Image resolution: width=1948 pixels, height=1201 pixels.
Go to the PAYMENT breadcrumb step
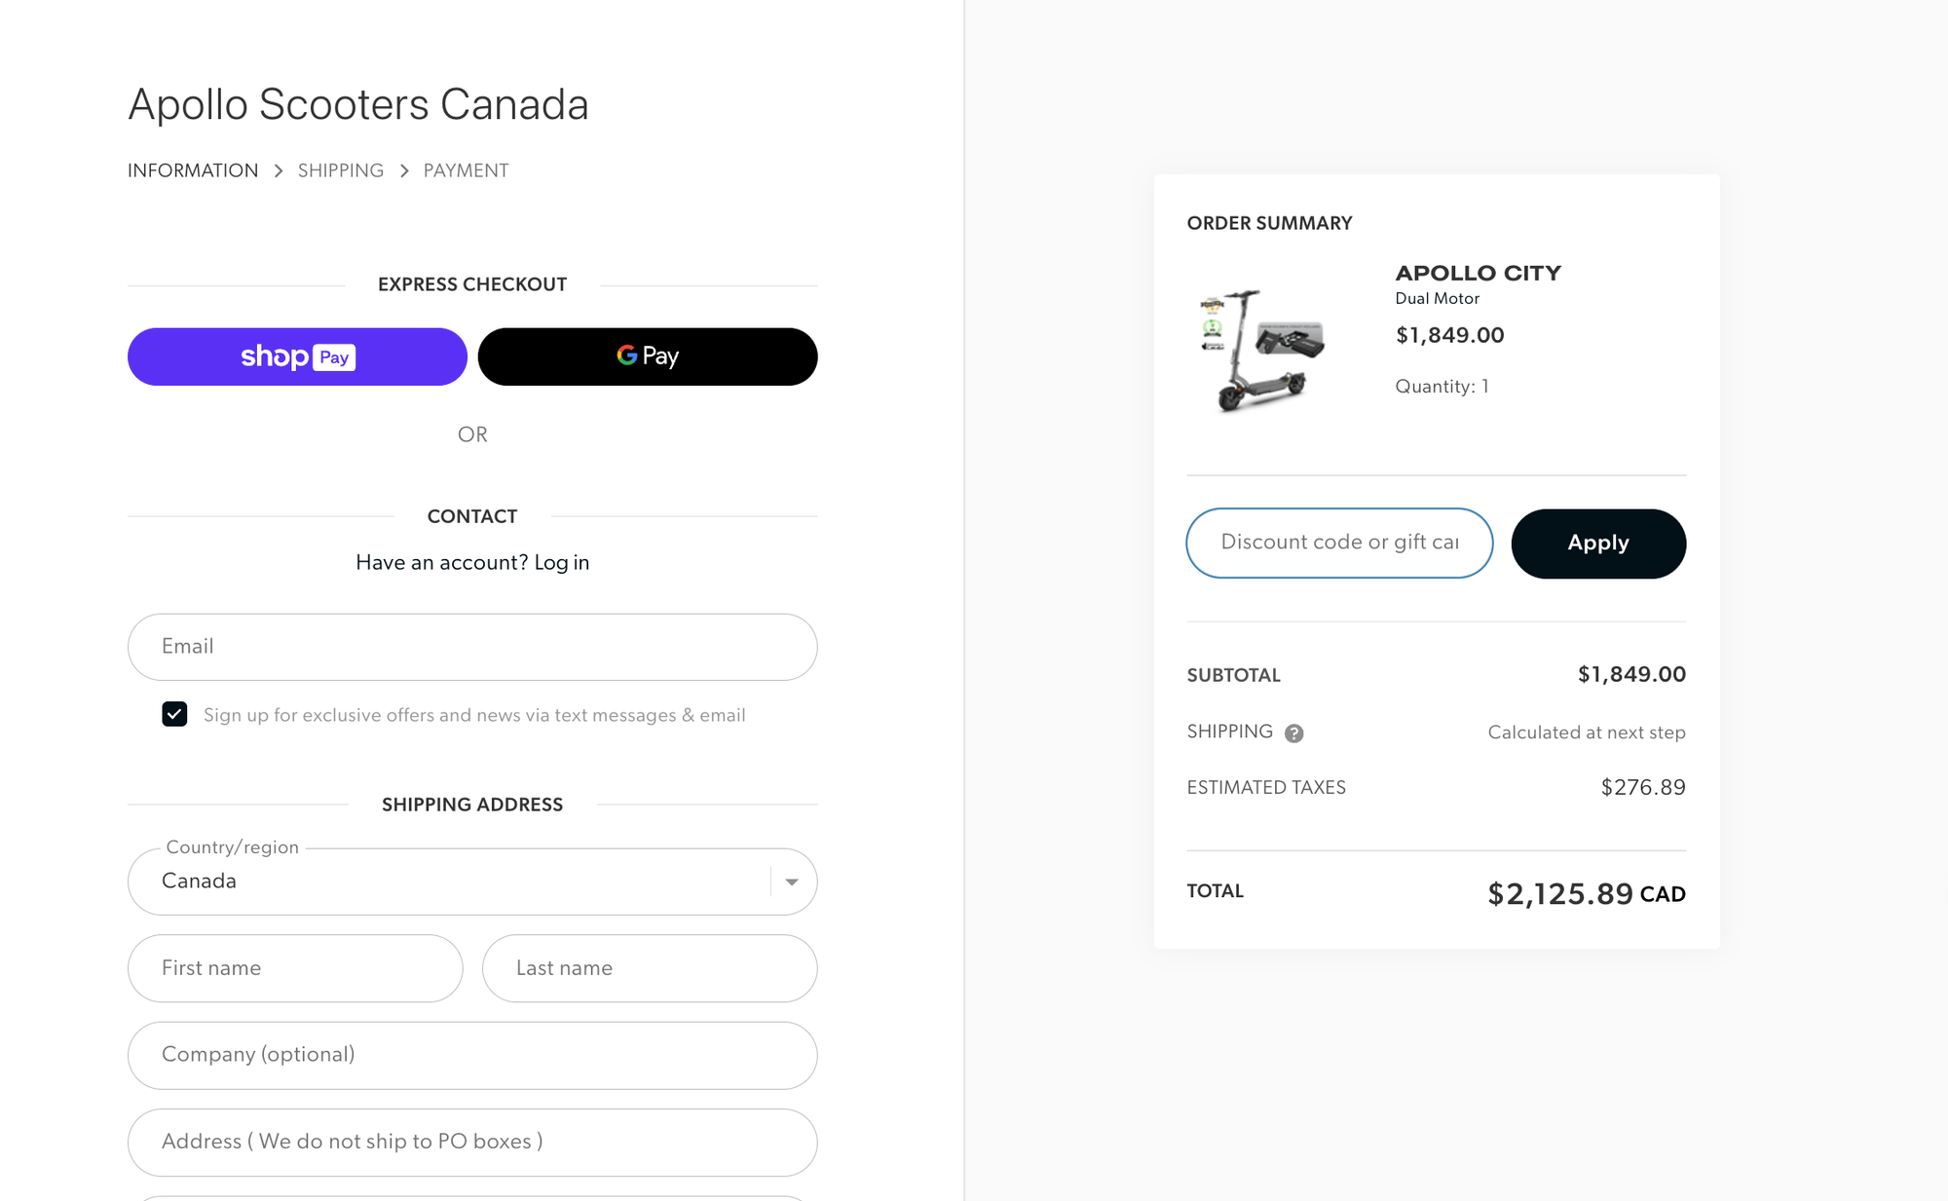click(x=466, y=170)
